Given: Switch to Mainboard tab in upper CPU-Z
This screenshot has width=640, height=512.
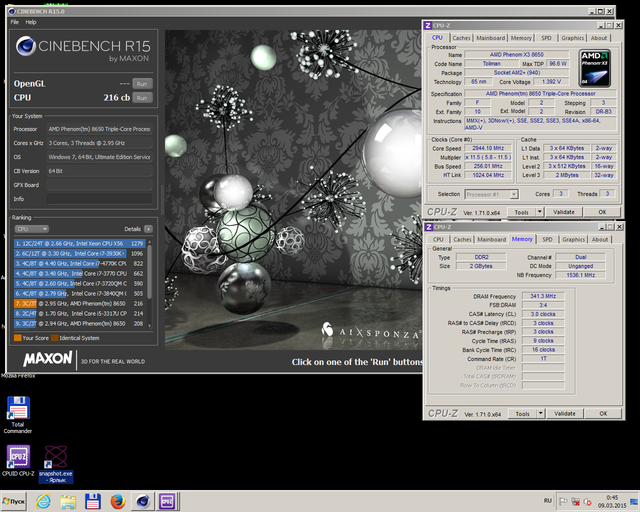Looking at the screenshot, I should [x=490, y=38].
